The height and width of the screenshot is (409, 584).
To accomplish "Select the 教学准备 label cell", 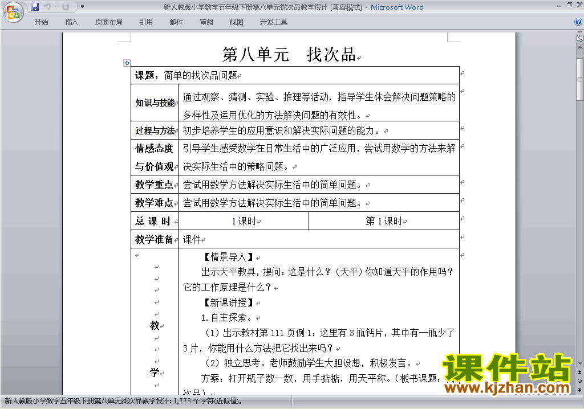I will (x=155, y=239).
